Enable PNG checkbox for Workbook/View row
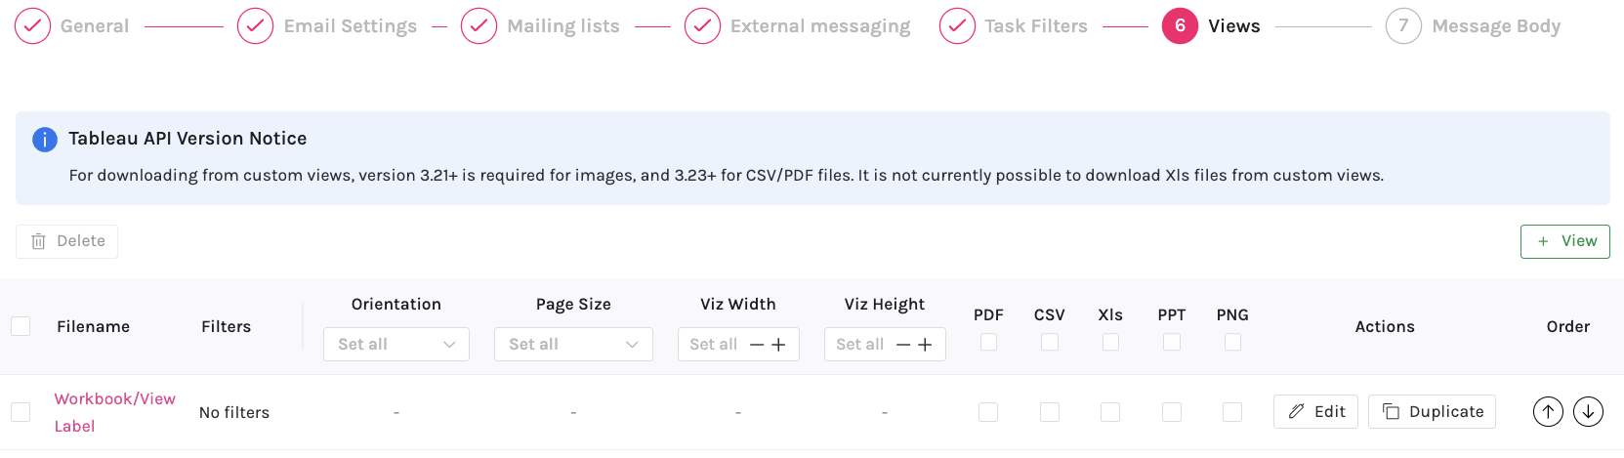1624x458 pixels. point(1232,412)
